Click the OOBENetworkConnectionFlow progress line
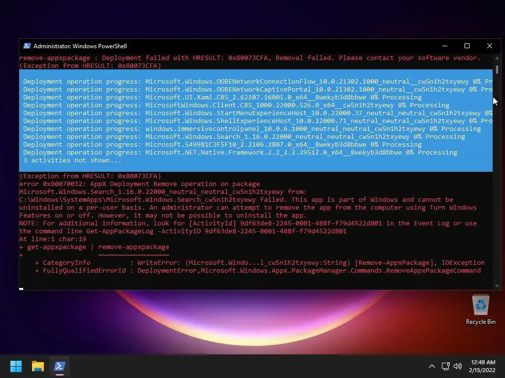Image resolution: width=505 pixels, height=378 pixels. (257, 81)
